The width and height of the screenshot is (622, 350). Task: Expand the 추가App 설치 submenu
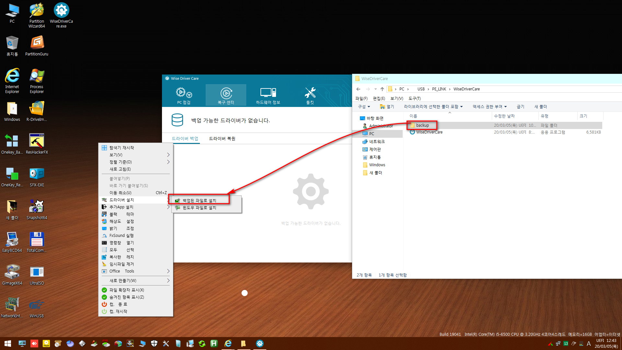click(135, 207)
